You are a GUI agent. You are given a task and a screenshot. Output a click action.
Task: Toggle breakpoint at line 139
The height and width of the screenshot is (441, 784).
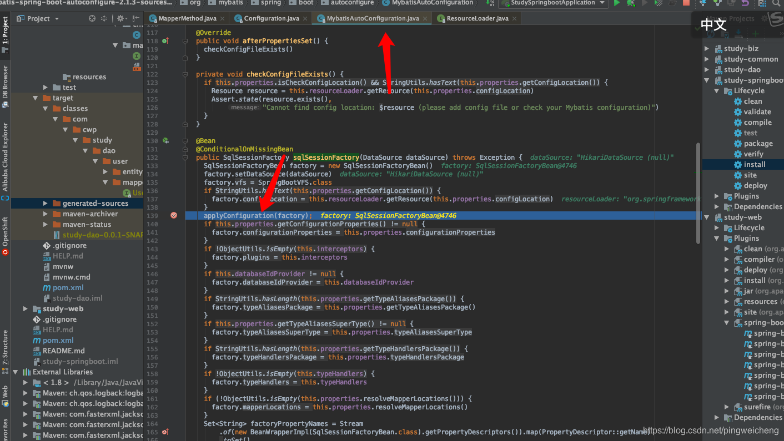point(174,215)
